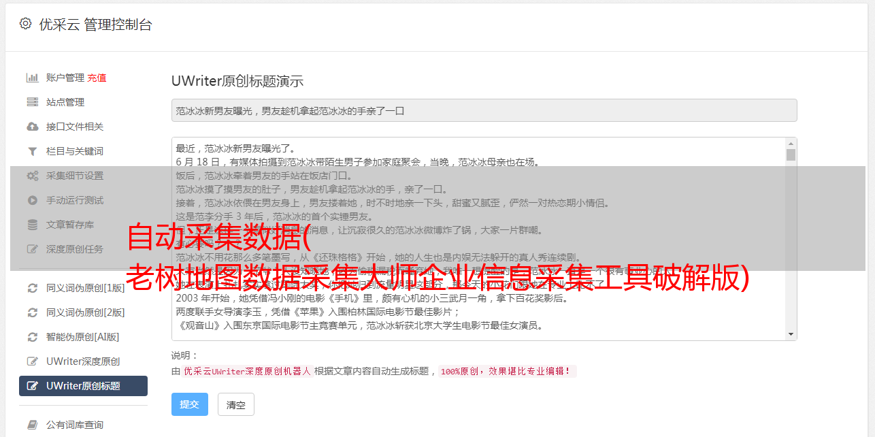Viewport: 875px width, 437px height.
Task: Select 智能伪原创[AI版] in sidebar
Action: (x=83, y=337)
